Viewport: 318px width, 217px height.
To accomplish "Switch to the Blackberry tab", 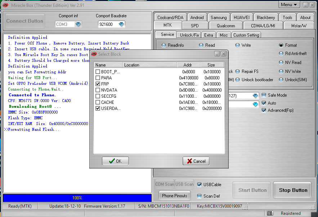I will pos(266,17).
